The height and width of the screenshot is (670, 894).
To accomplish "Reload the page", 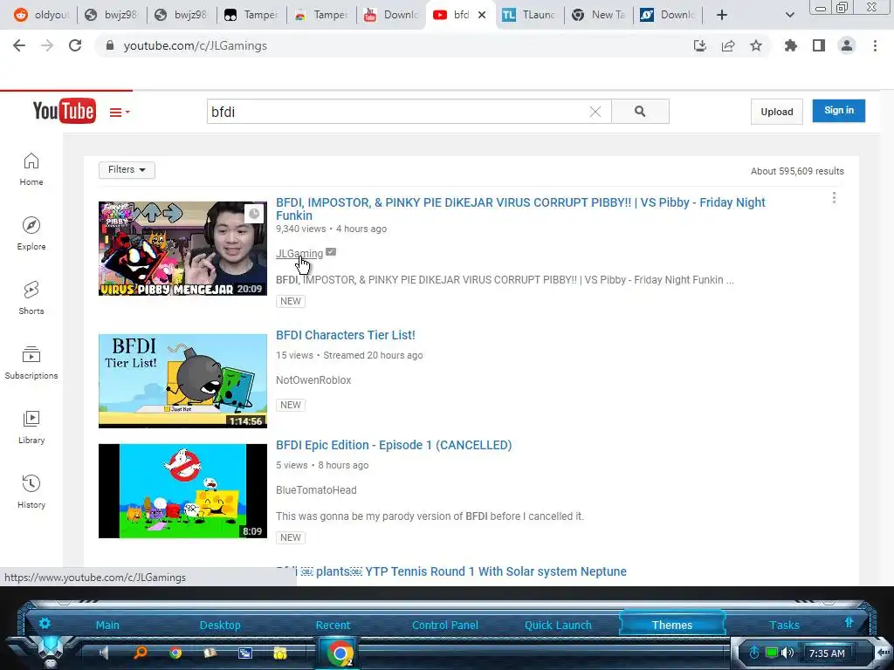I will (75, 45).
